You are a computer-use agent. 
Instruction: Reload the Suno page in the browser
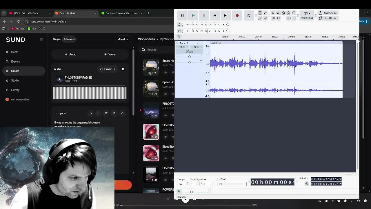tap(18, 21)
